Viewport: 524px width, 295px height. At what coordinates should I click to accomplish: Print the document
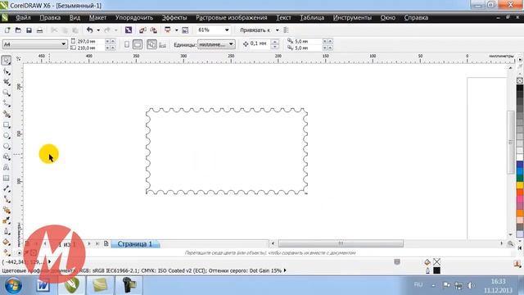[39, 30]
